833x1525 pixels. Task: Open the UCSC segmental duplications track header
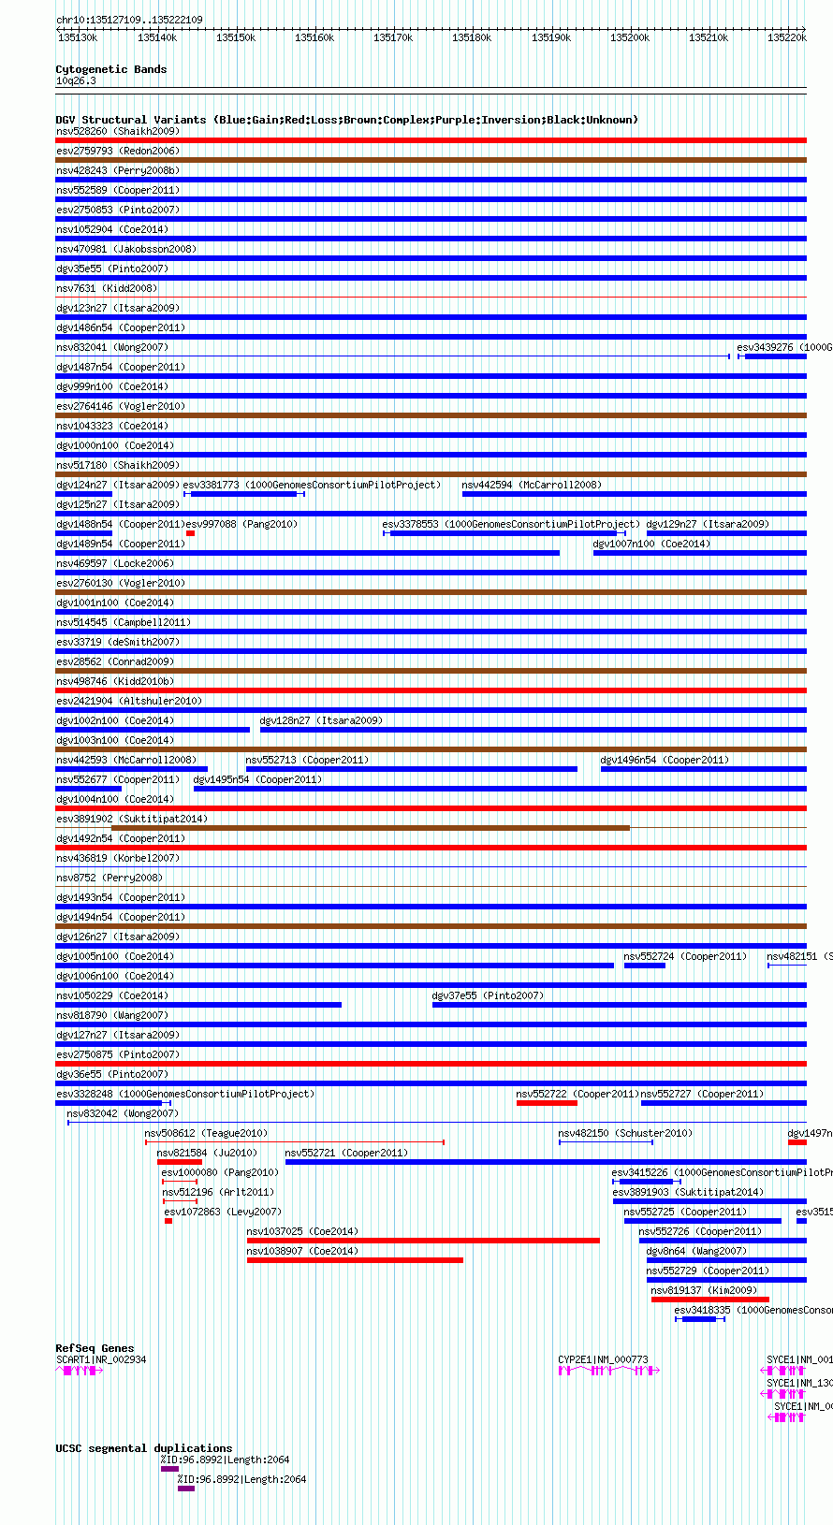point(144,1448)
